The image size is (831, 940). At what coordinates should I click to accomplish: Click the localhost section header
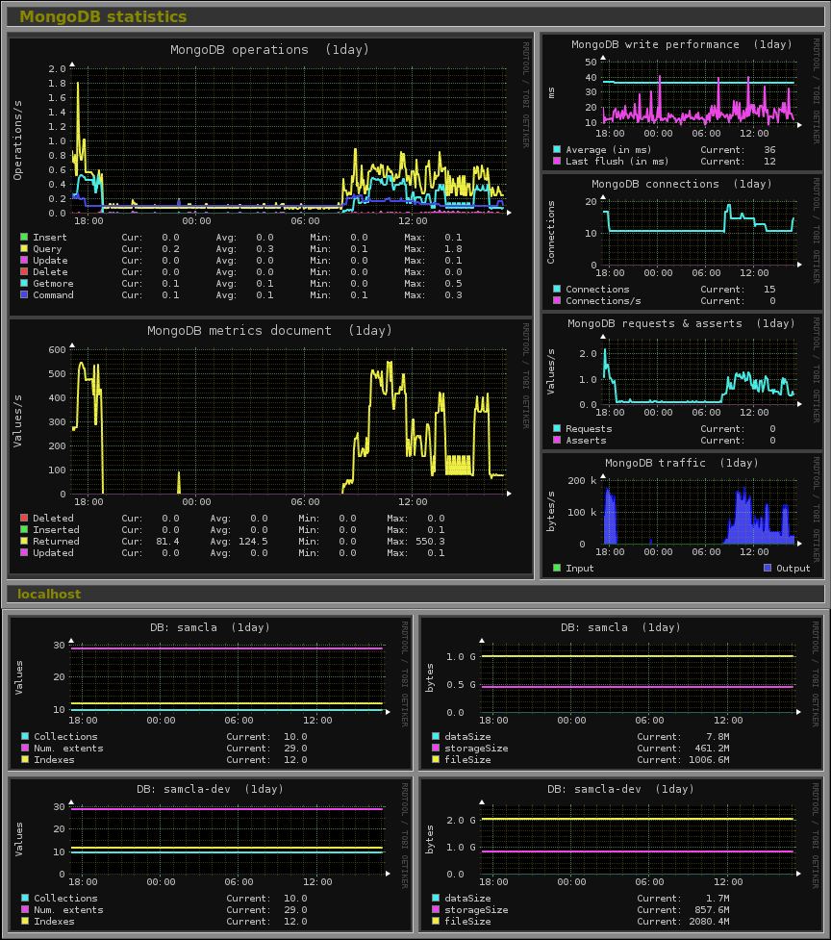coord(415,594)
